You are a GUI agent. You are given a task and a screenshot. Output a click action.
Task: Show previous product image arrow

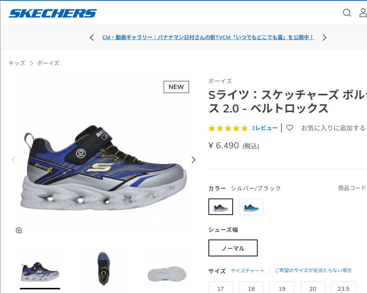[x=14, y=160]
